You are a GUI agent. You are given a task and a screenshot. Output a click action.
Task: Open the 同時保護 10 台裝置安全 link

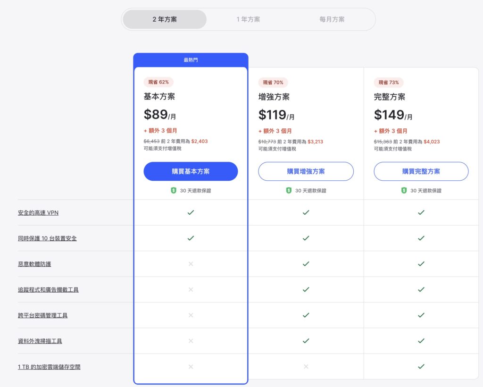[47, 238]
